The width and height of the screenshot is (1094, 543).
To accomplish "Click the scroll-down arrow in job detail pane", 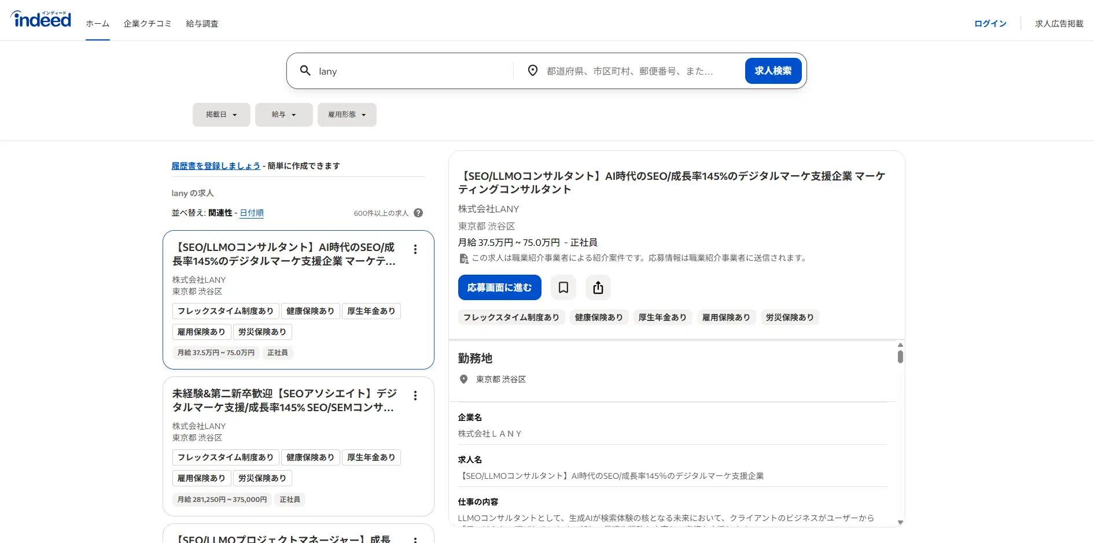I will (x=900, y=522).
